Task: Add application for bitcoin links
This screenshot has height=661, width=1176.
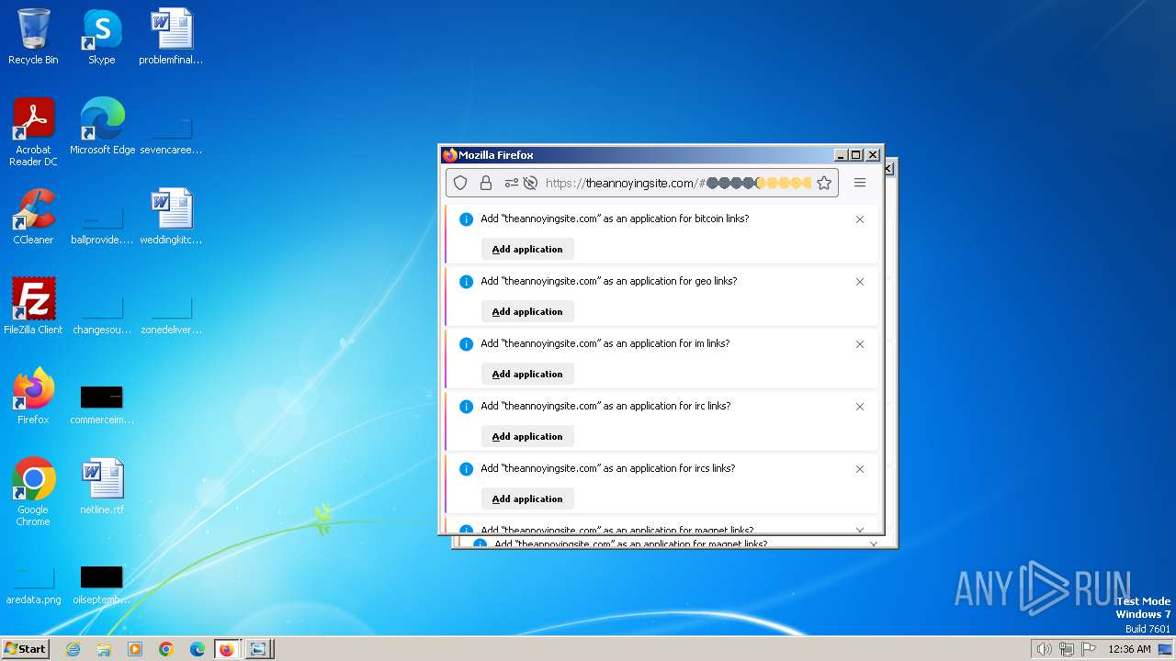Action: pyautogui.click(x=527, y=249)
